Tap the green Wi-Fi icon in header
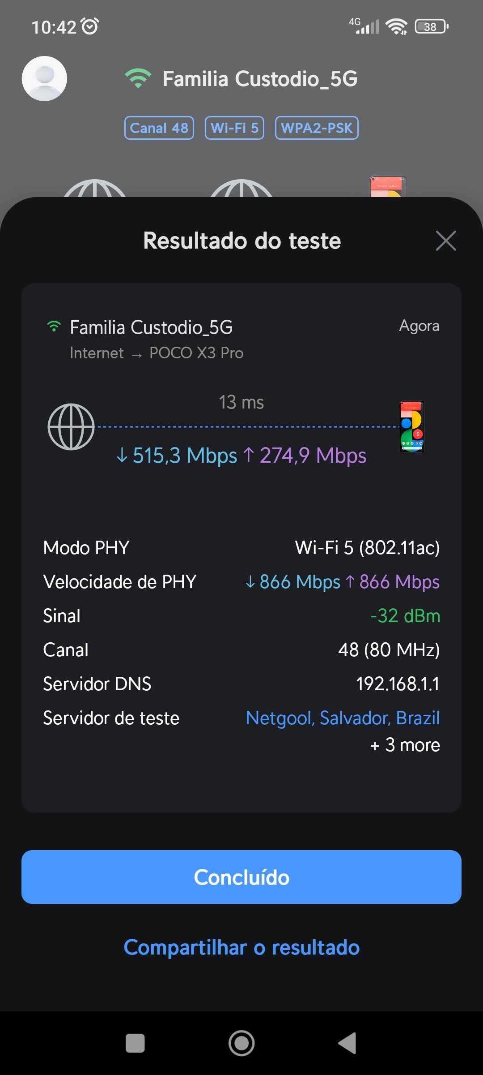Screen dimensions: 483x1075 [138, 78]
